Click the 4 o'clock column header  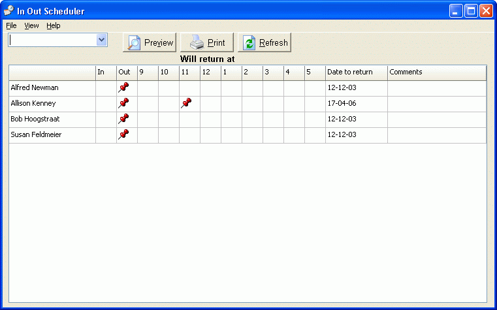pyautogui.click(x=295, y=72)
